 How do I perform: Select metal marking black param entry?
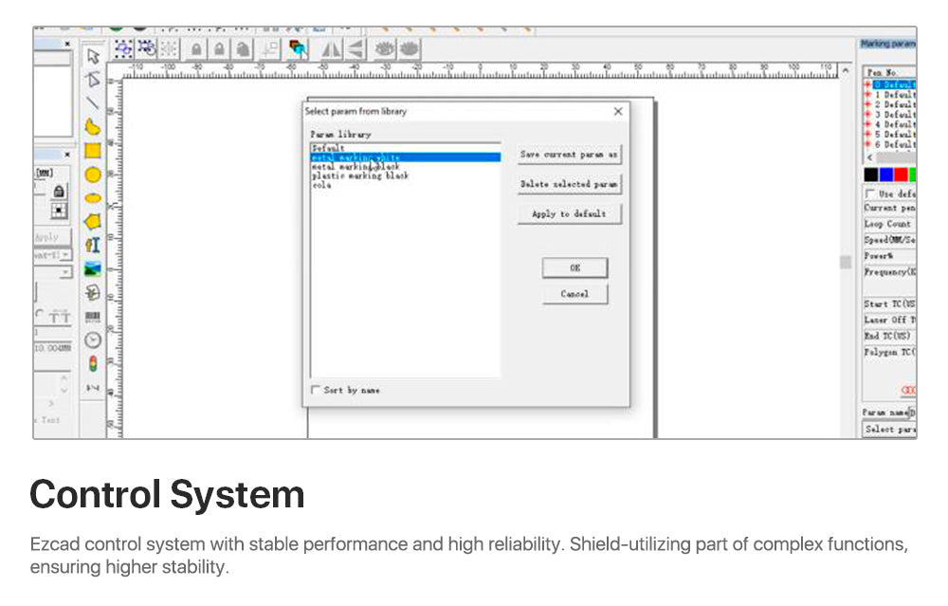(406, 166)
